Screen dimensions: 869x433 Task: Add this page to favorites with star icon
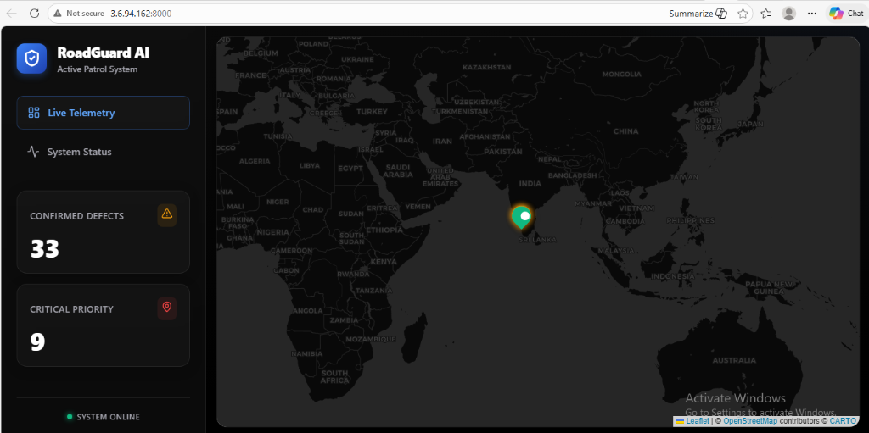743,14
